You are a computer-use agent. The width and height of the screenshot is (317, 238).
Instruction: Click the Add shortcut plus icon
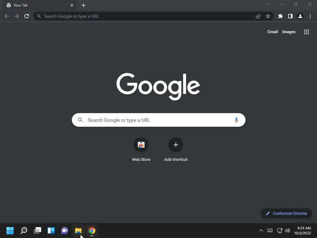176,145
